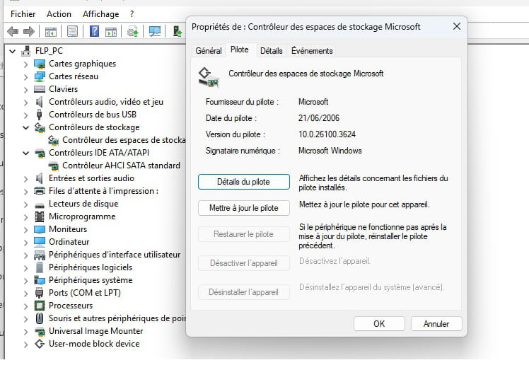Click the Properties sheet toolbar icon

pyautogui.click(x=72, y=32)
